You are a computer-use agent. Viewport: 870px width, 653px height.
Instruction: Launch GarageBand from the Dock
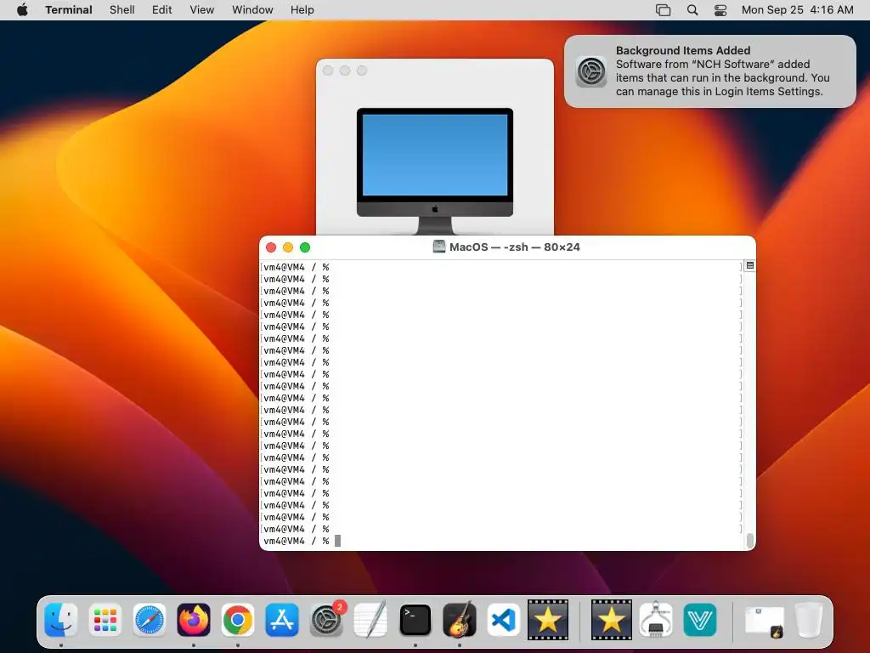(460, 619)
